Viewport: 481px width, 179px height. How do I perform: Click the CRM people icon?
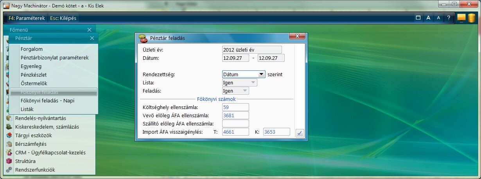9,152
